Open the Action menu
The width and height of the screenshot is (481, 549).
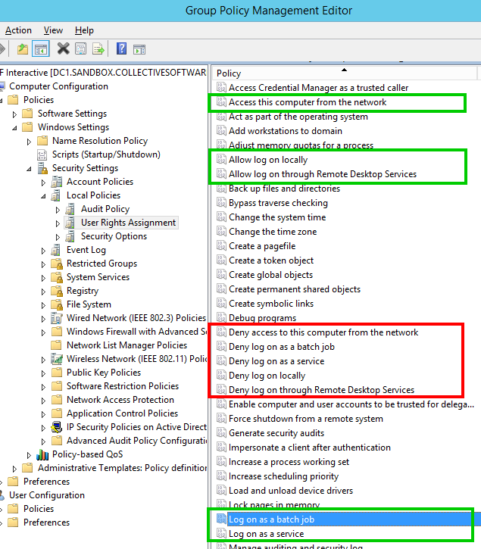(18, 30)
